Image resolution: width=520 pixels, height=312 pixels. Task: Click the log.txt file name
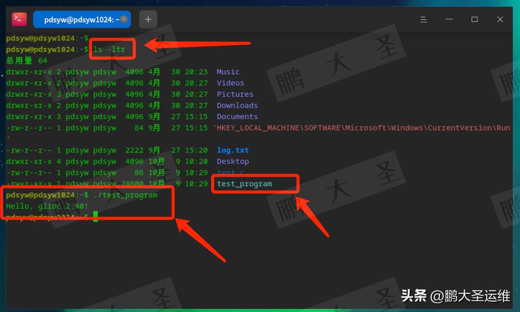tap(233, 150)
